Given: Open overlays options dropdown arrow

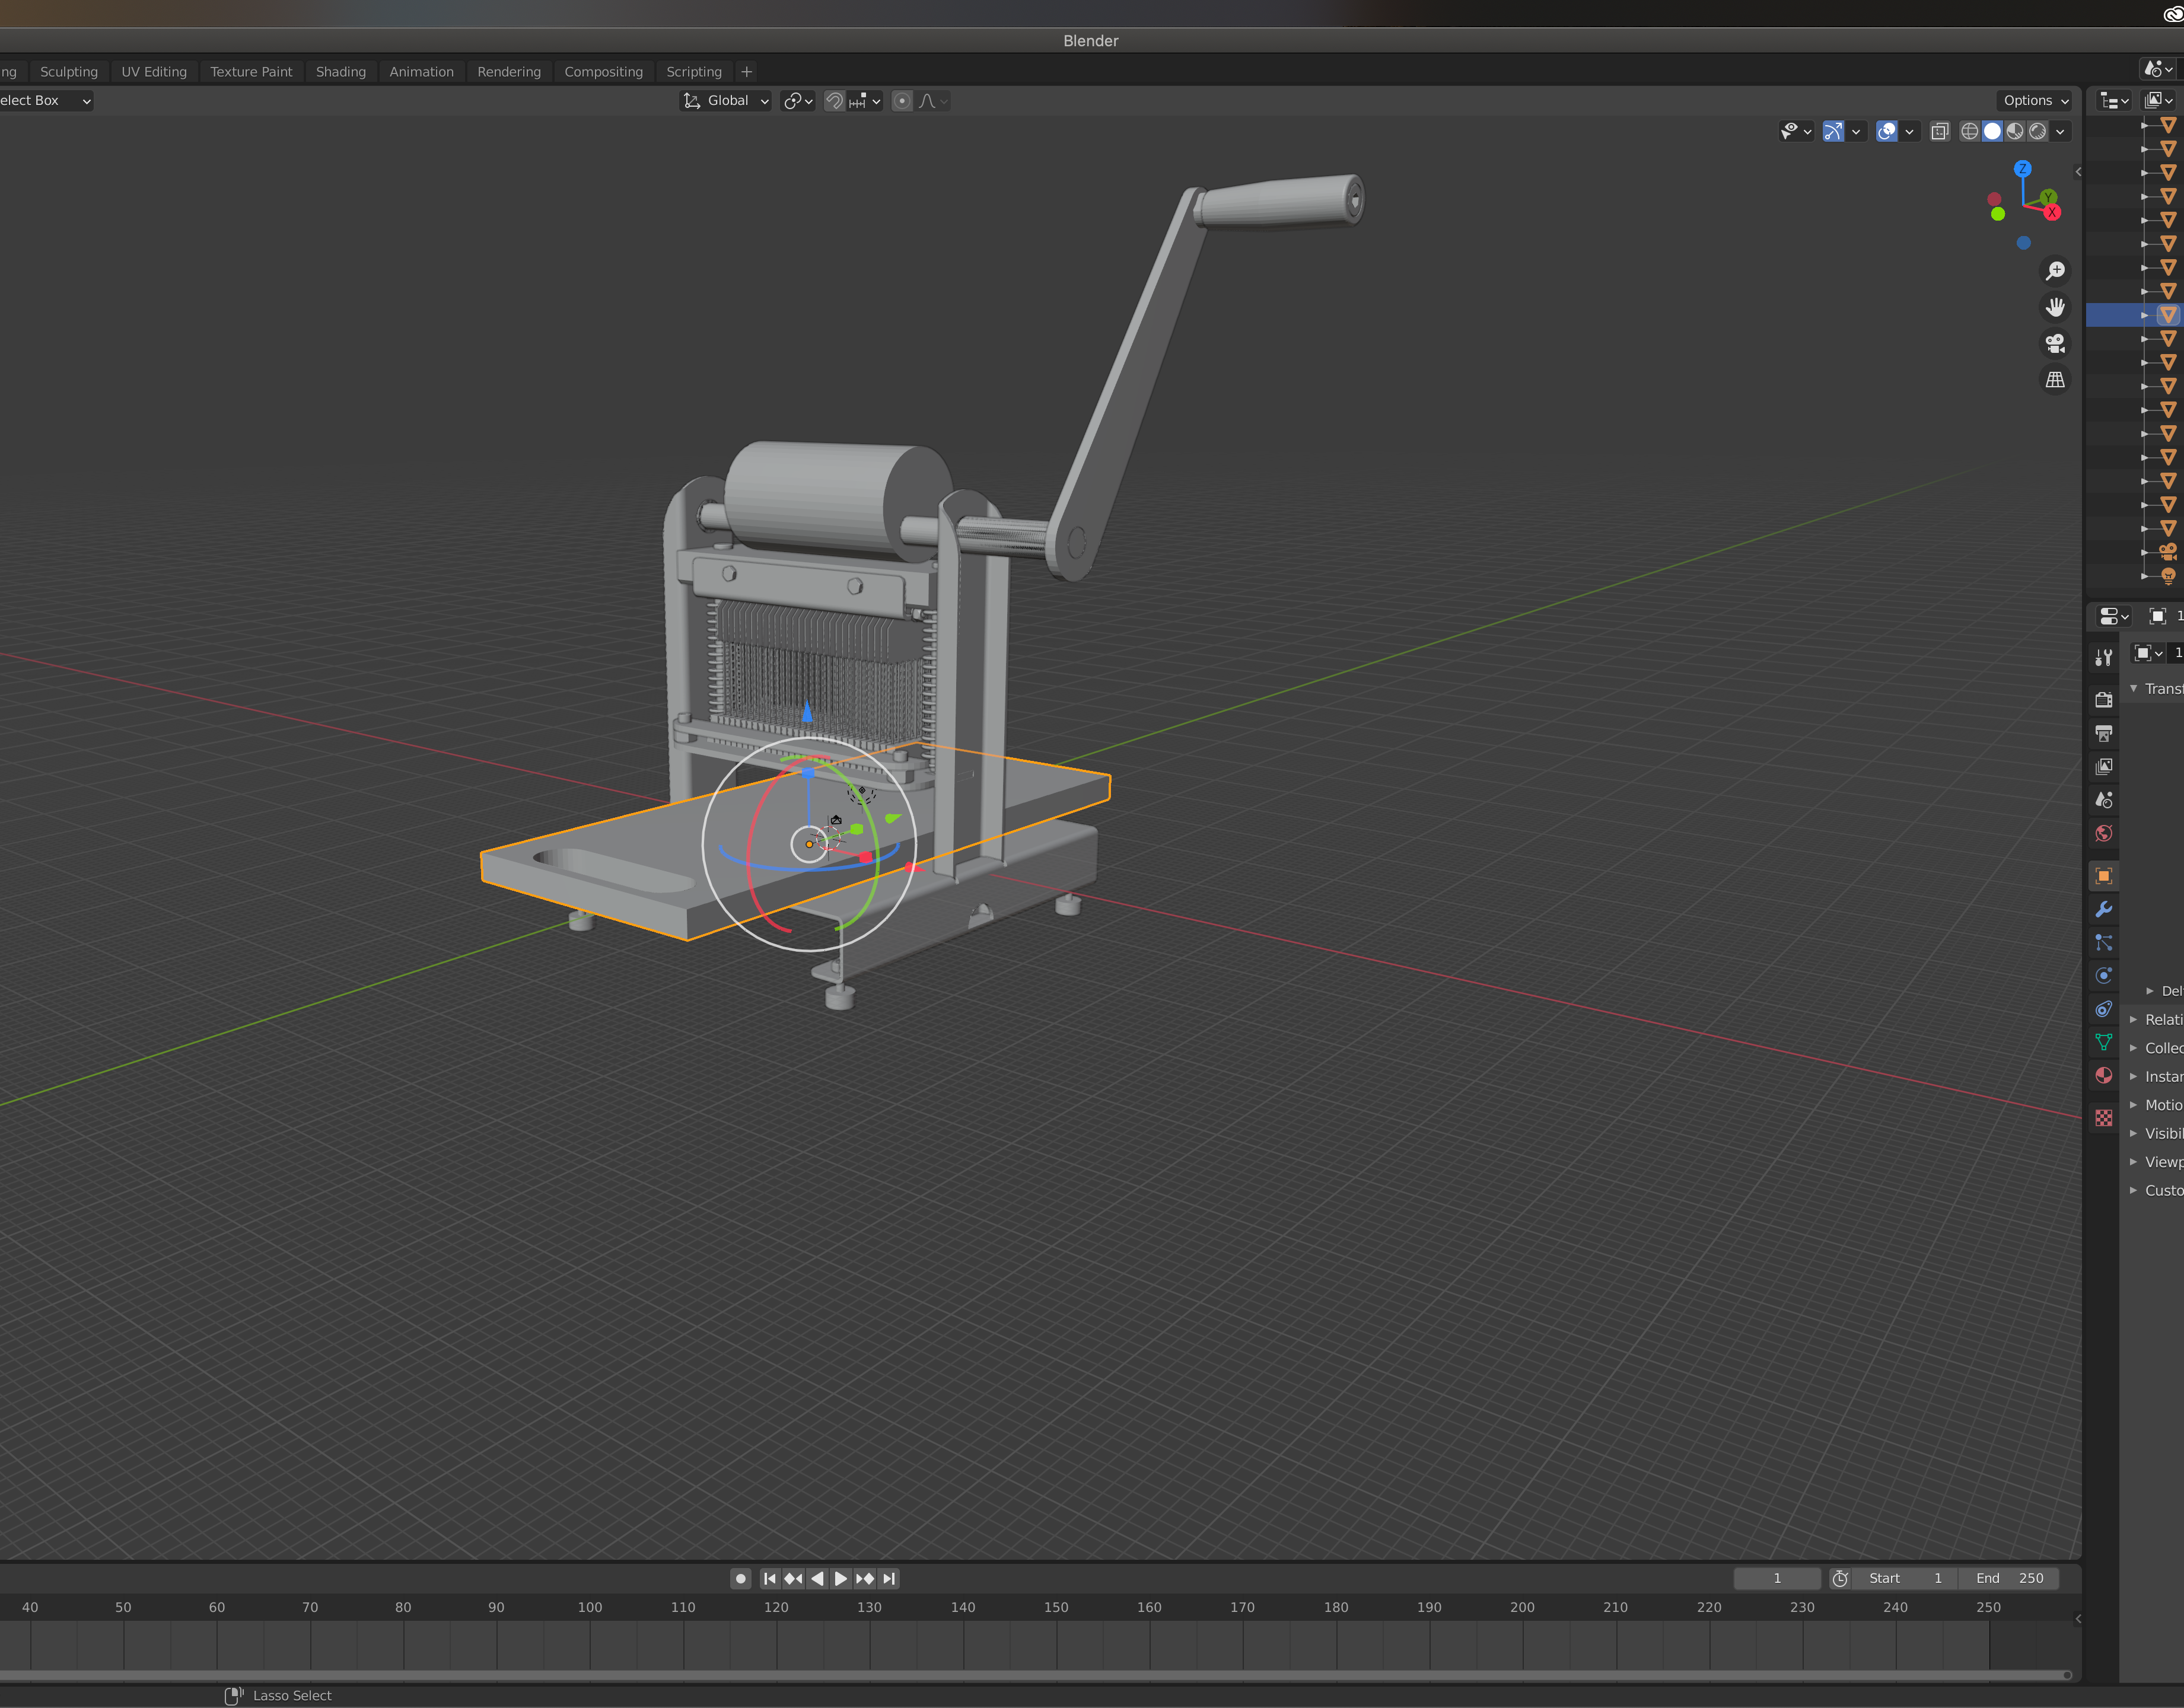Looking at the screenshot, I should click(x=1909, y=131).
